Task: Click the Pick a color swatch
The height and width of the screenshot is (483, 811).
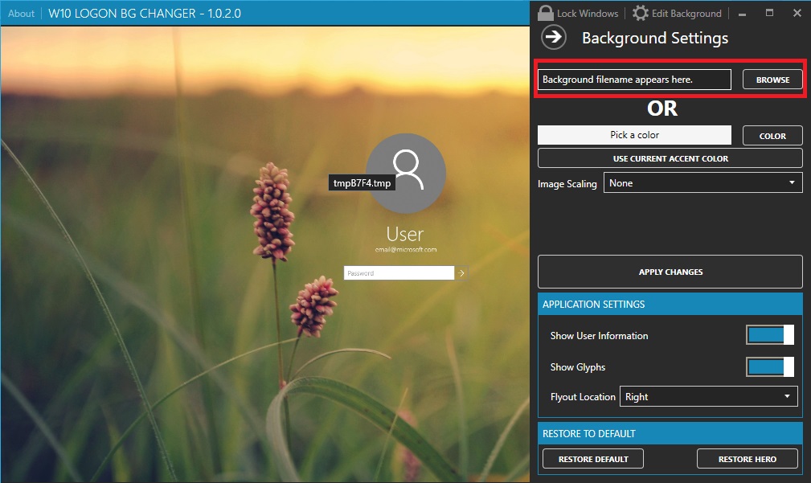Action: 634,135
